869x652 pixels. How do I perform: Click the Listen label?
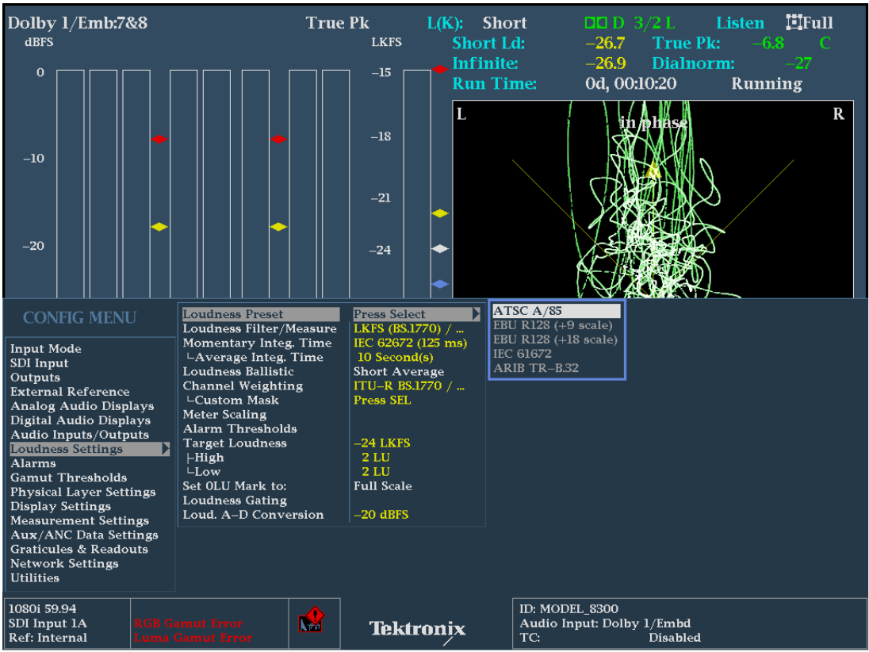click(740, 23)
